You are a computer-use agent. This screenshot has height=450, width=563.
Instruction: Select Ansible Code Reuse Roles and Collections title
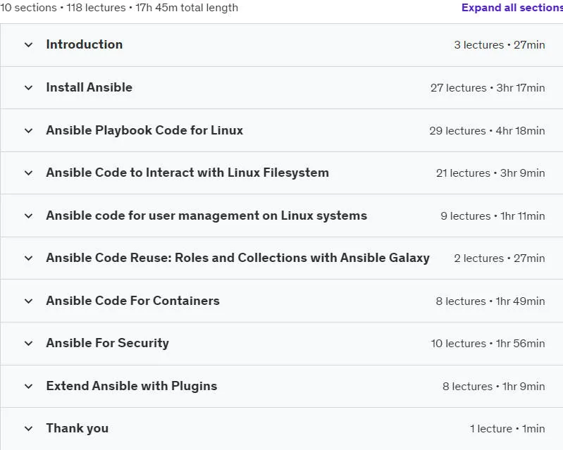click(x=237, y=258)
